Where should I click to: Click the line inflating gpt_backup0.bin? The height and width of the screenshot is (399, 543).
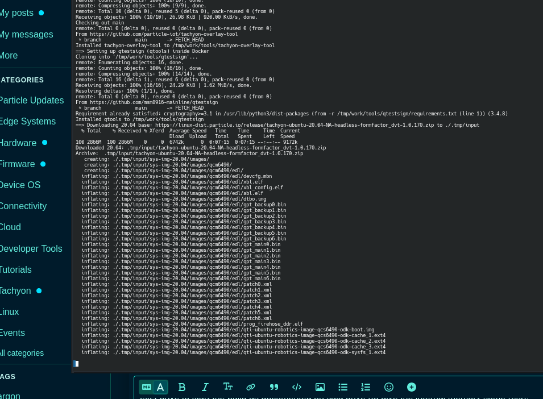click(184, 205)
